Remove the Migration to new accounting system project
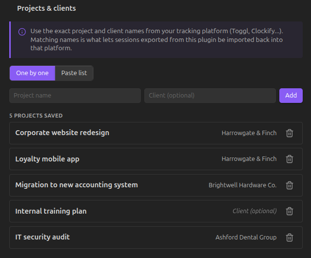Viewport: 311px width, 258px height. [x=290, y=185]
